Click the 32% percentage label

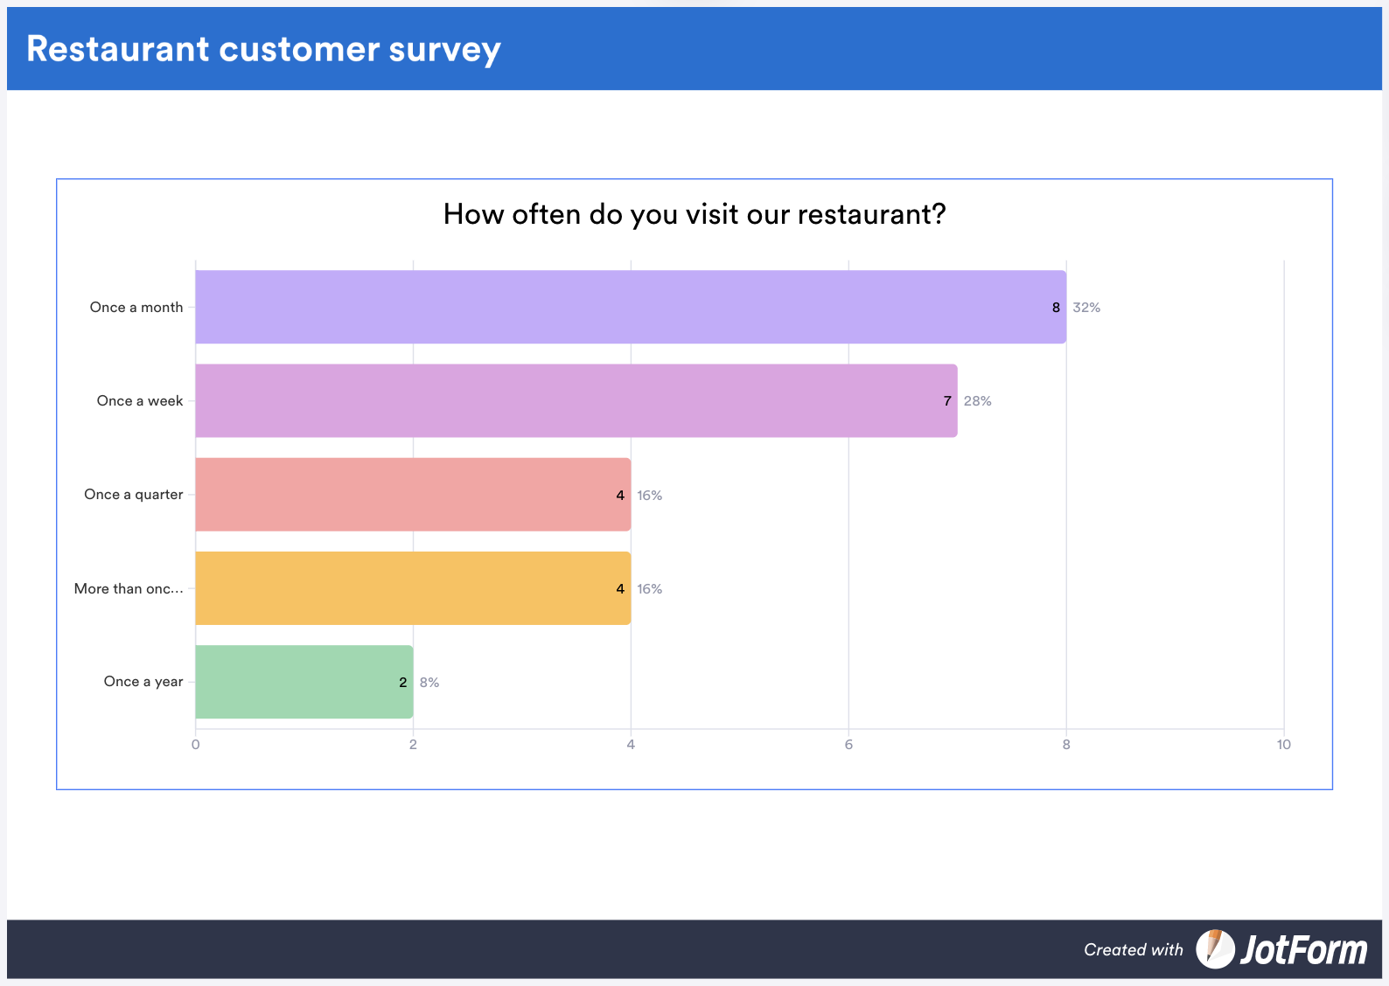pos(1086,308)
